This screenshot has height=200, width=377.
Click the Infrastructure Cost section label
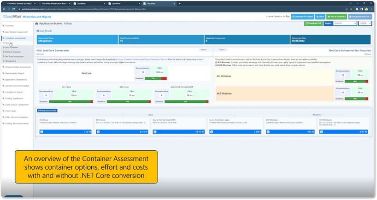pos(47,111)
